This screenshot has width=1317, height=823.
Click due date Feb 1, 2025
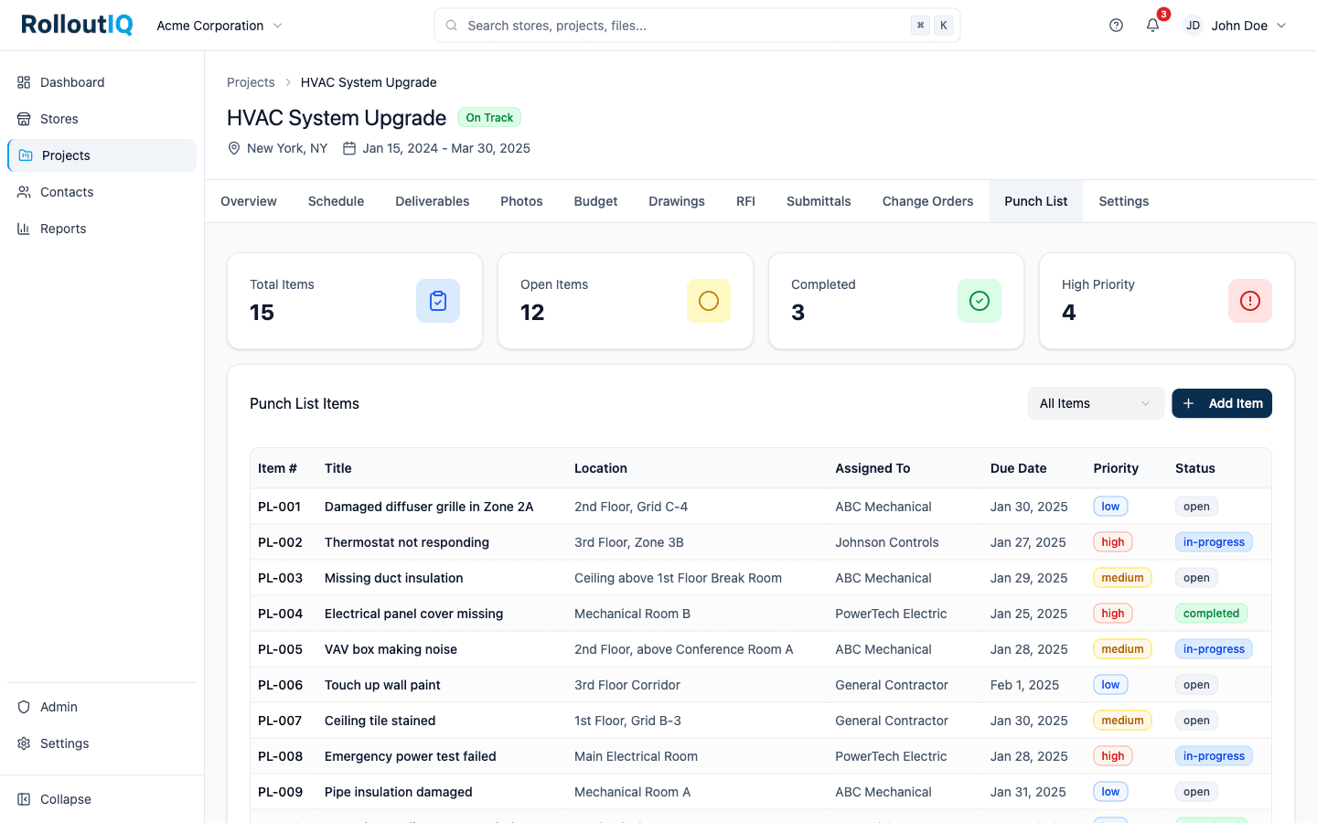click(1024, 685)
